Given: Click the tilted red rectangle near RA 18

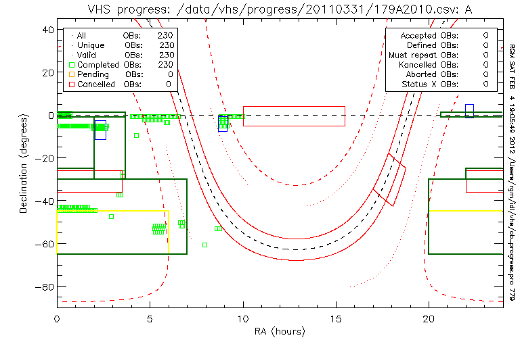Looking at the screenshot, I should click(x=389, y=179).
